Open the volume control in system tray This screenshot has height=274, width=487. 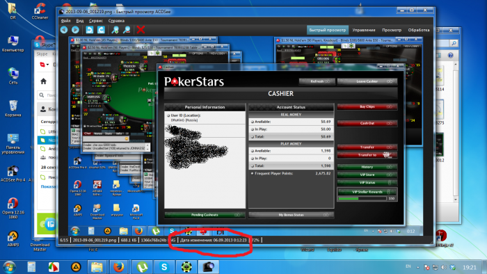click(x=444, y=267)
